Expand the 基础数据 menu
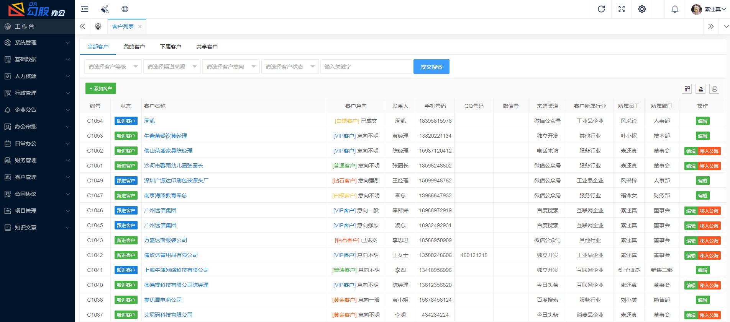Viewport: 730px width, 322px height. click(37, 59)
